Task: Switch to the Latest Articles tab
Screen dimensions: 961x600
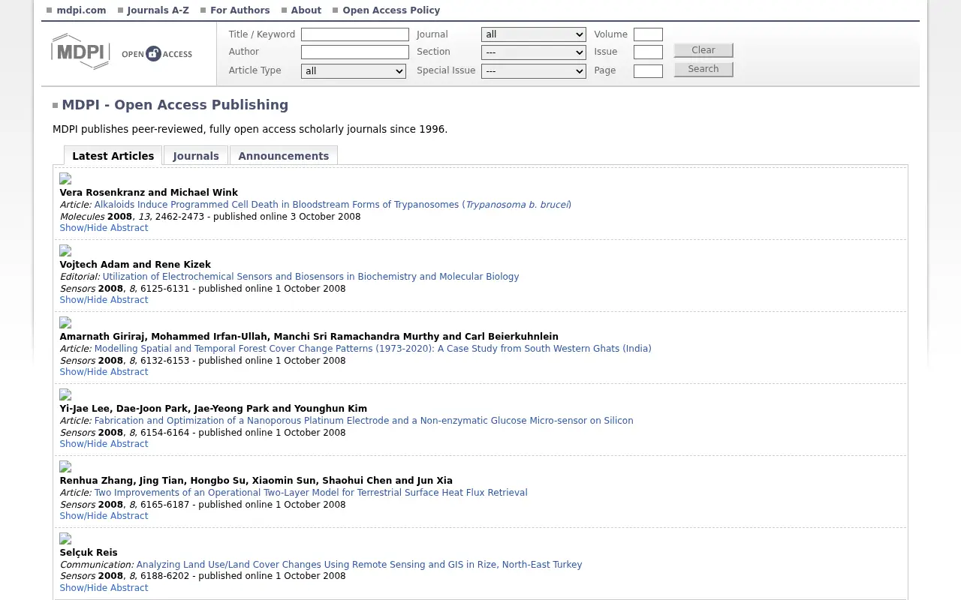Action: tap(113, 156)
